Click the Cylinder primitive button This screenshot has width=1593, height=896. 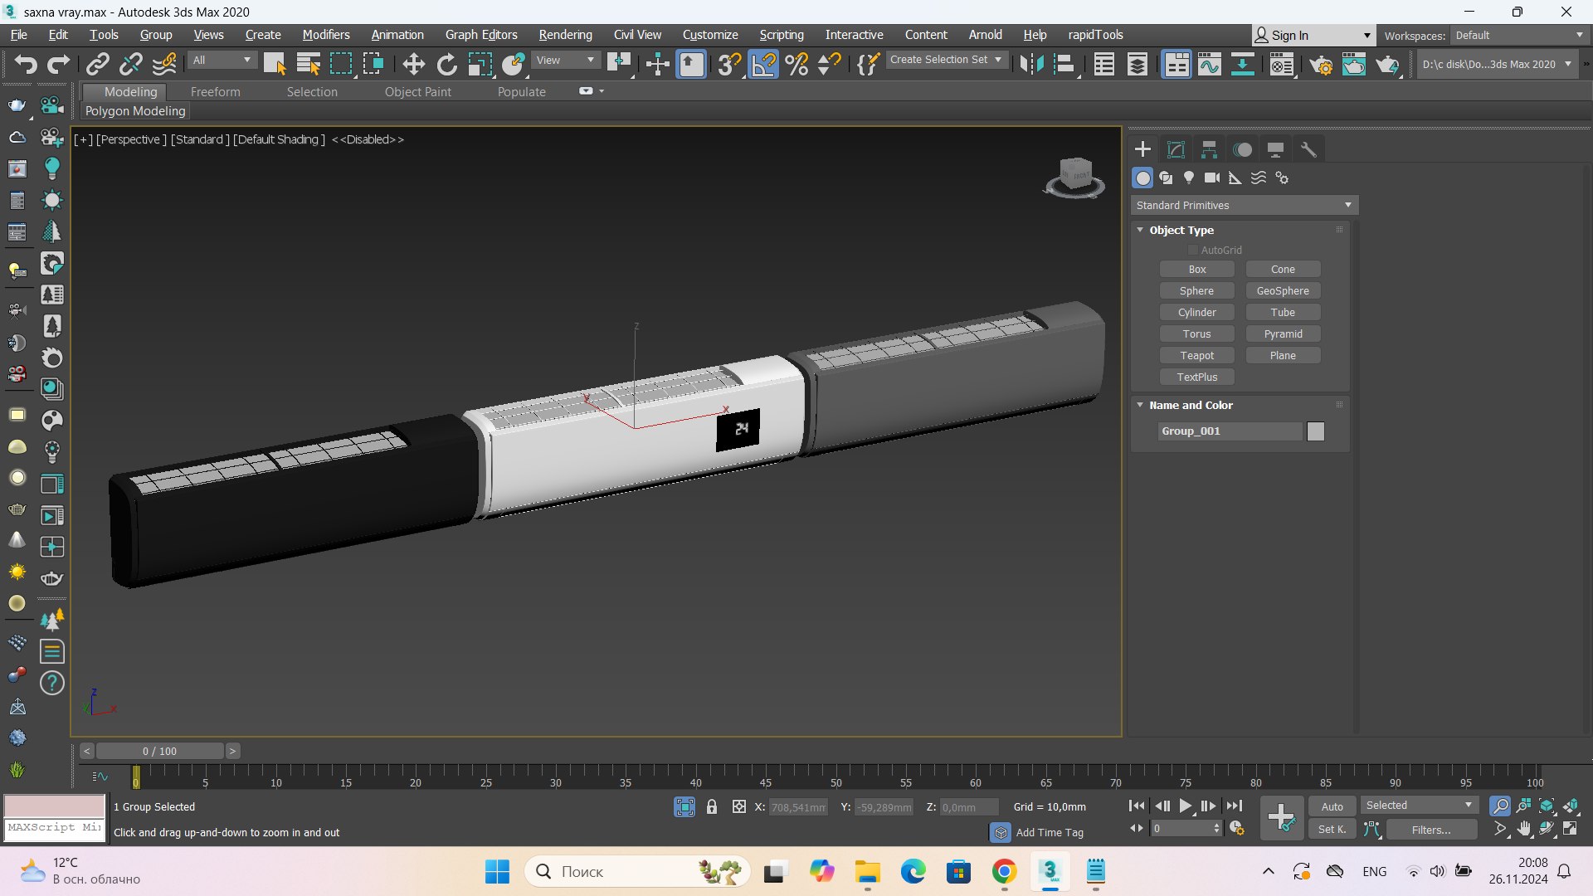point(1196,312)
